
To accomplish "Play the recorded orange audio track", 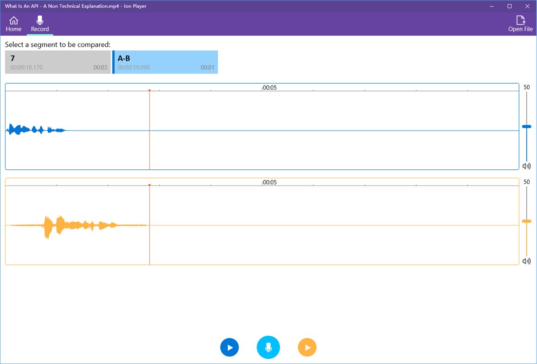I will 307,347.
